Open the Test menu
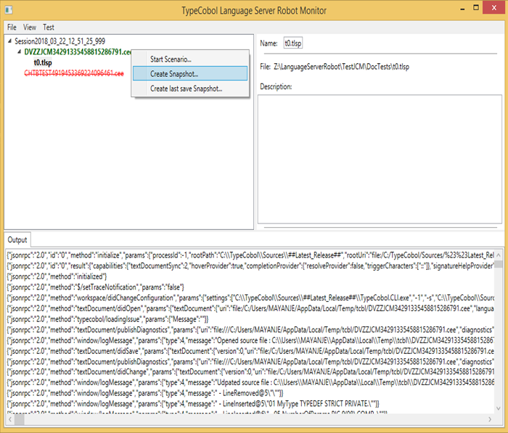 click(x=49, y=28)
